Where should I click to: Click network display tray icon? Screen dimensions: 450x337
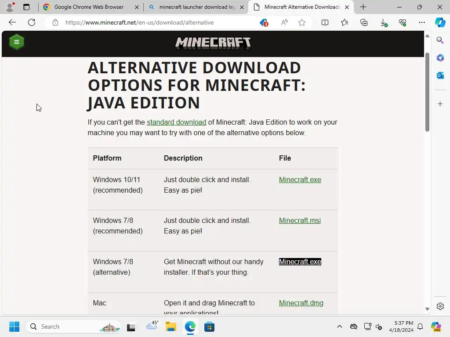(367, 326)
